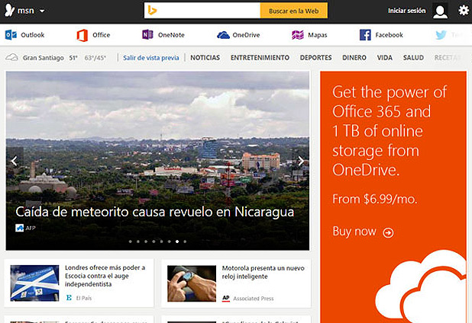Open the settings gear icon
472x323 pixels.
(x=464, y=11)
